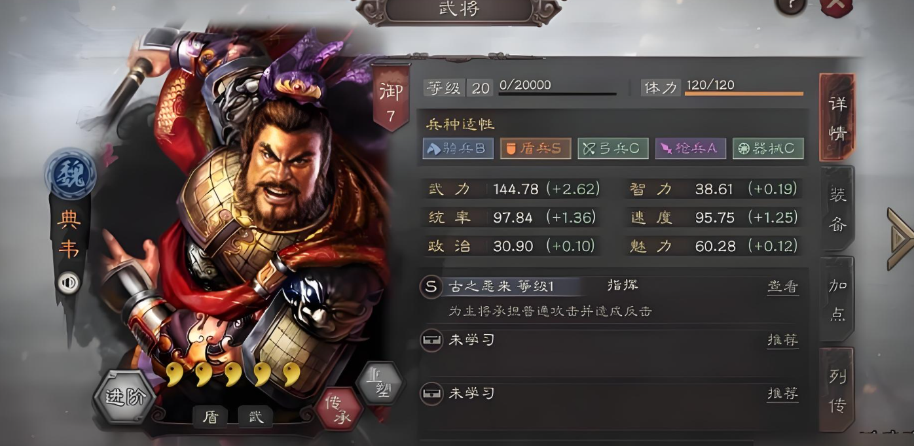Image resolution: width=914 pixels, height=446 pixels.
Task: View details of skill 古之恶来
Action: coord(782,286)
